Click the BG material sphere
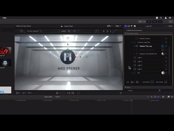This screenshot has height=131, width=174. click(x=163, y=73)
